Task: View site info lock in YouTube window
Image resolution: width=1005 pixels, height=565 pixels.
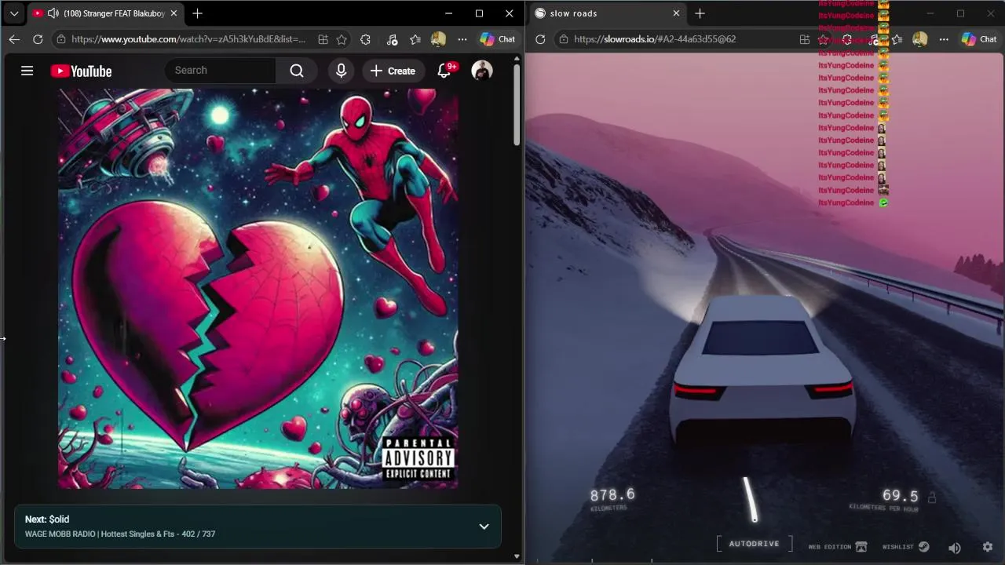Action: (x=61, y=39)
